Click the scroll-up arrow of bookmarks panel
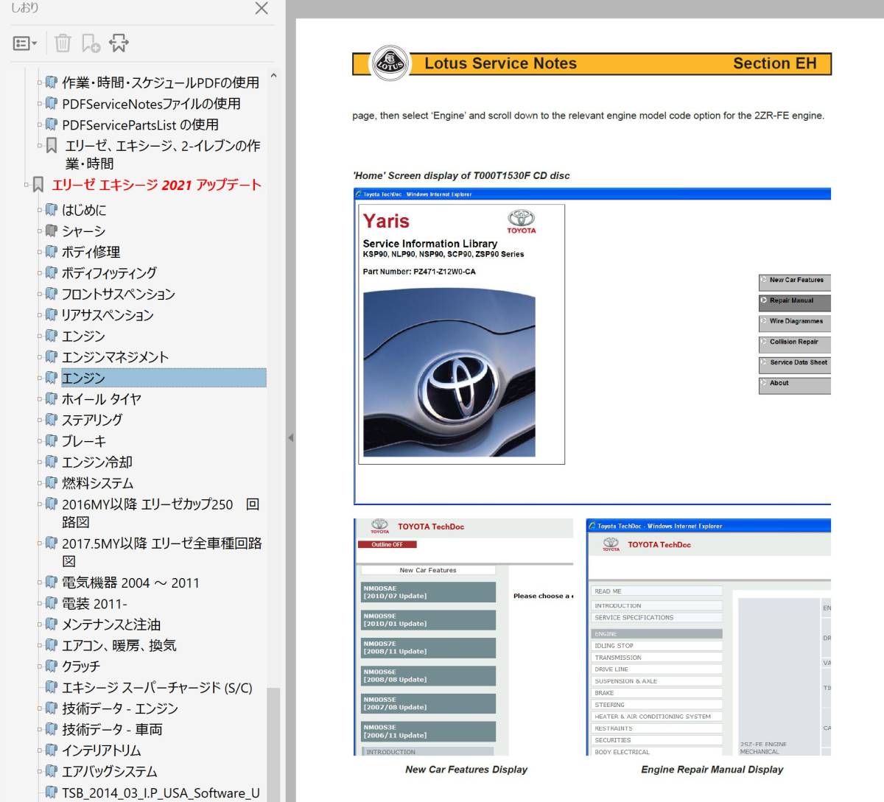The image size is (884, 802). [273, 75]
